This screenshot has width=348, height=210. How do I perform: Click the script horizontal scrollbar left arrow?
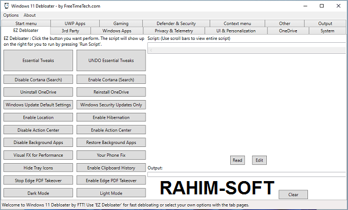(x=151, y=50)
